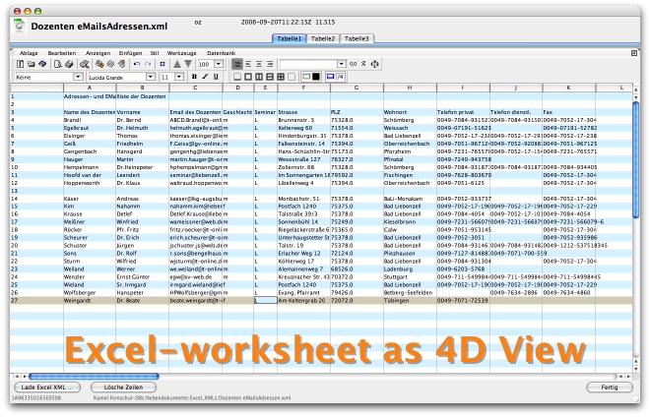Undo the last action
This screenshot has width=650, height=417.
137,64
